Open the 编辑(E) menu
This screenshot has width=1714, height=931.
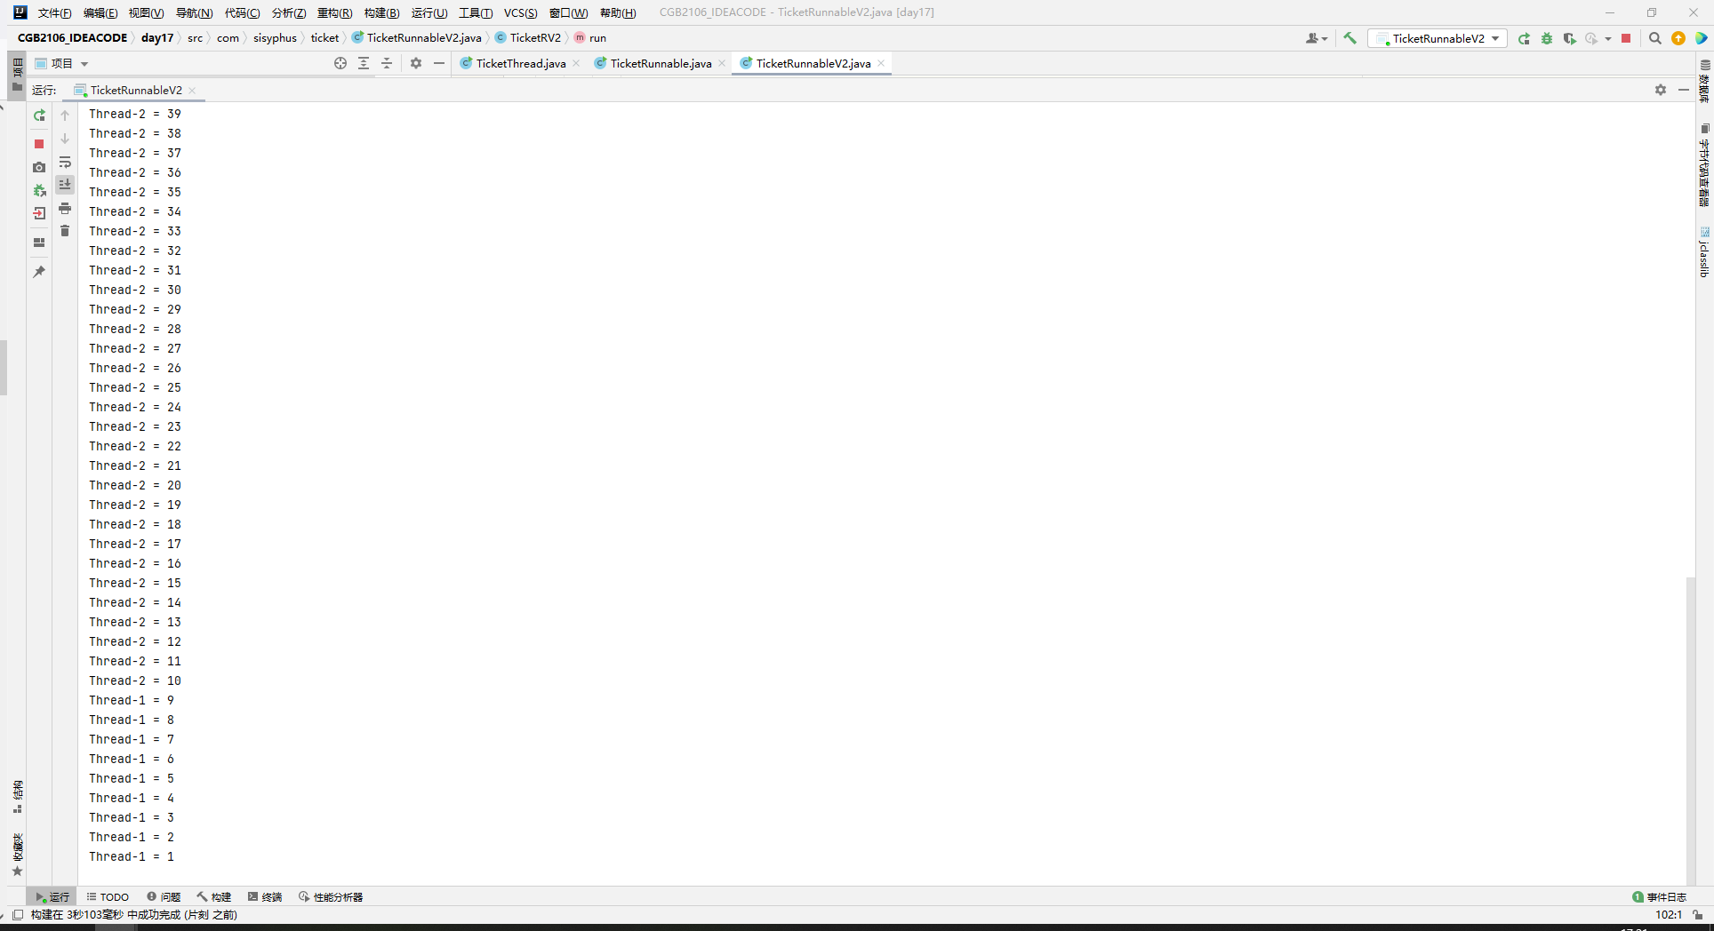100,12
